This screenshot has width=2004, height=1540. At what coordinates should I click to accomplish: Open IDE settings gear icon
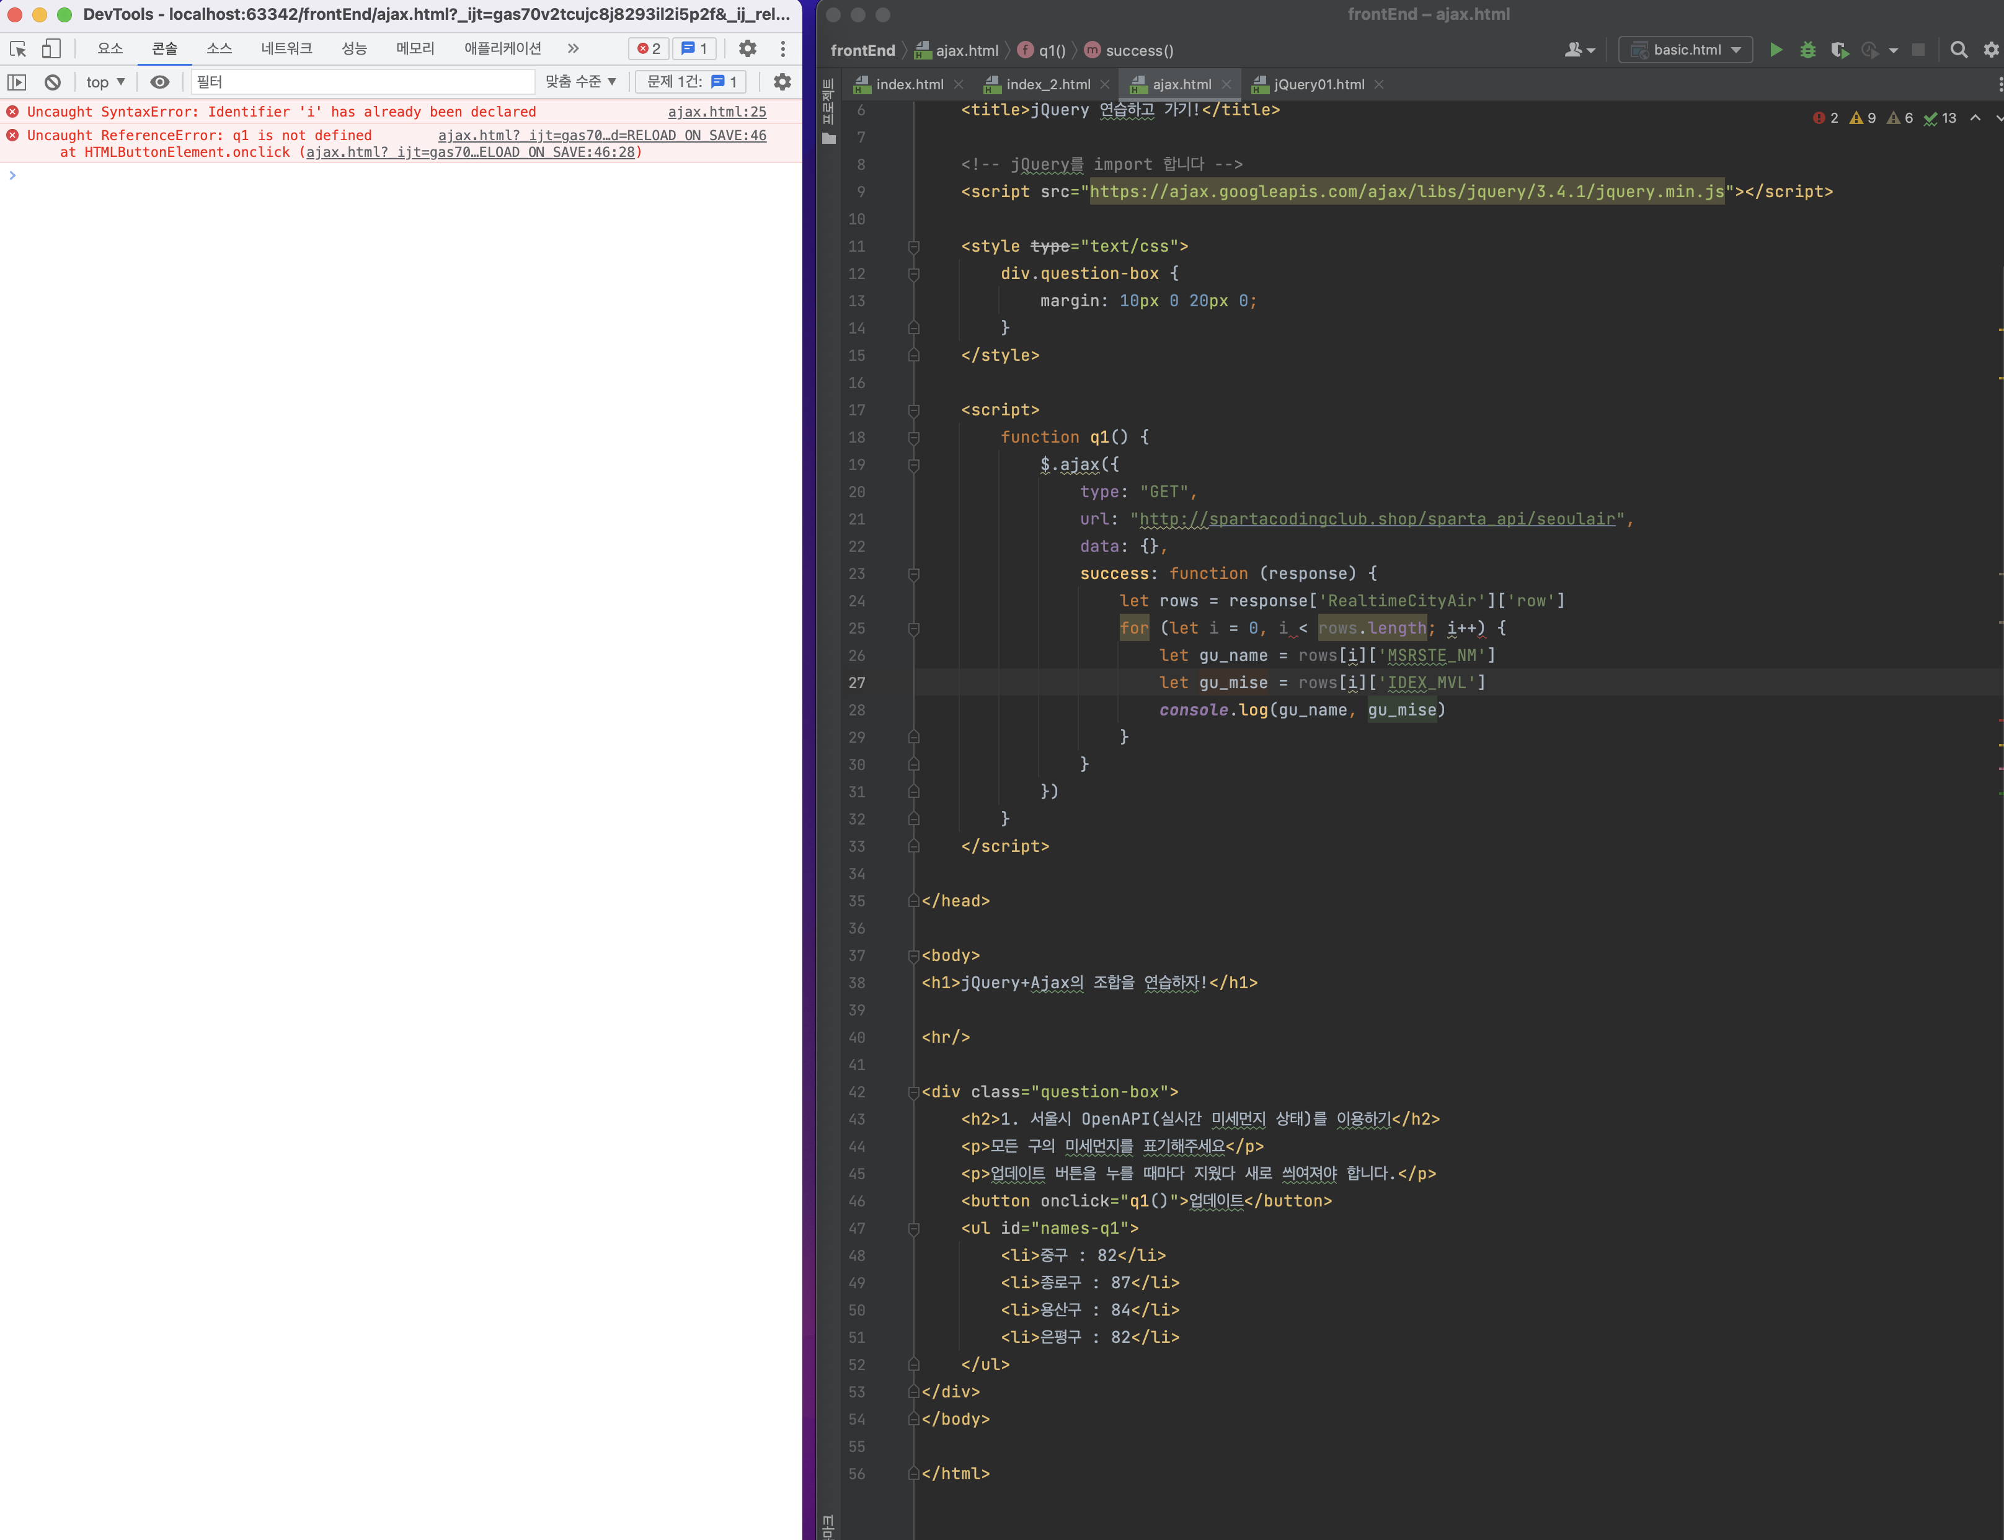[1991, 50]
